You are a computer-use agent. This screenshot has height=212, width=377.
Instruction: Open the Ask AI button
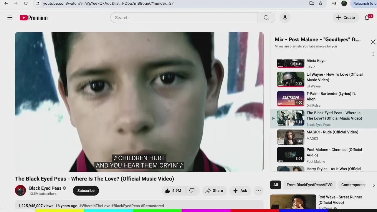240,191
